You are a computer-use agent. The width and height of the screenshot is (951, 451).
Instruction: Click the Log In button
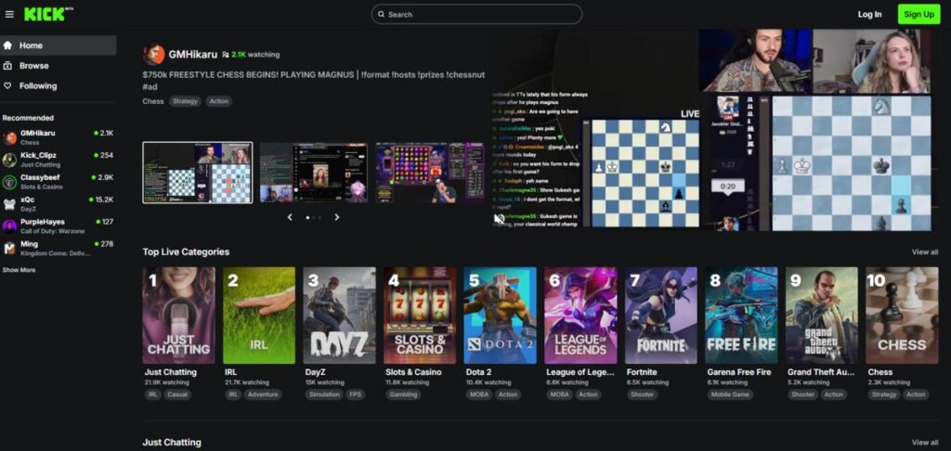(x=869, y=14)
